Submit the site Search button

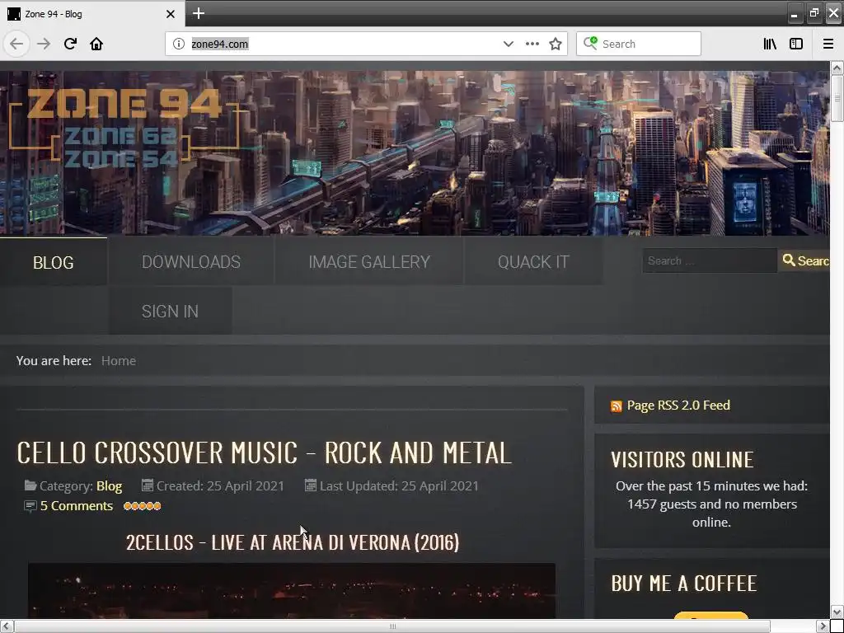click(804, 260)
